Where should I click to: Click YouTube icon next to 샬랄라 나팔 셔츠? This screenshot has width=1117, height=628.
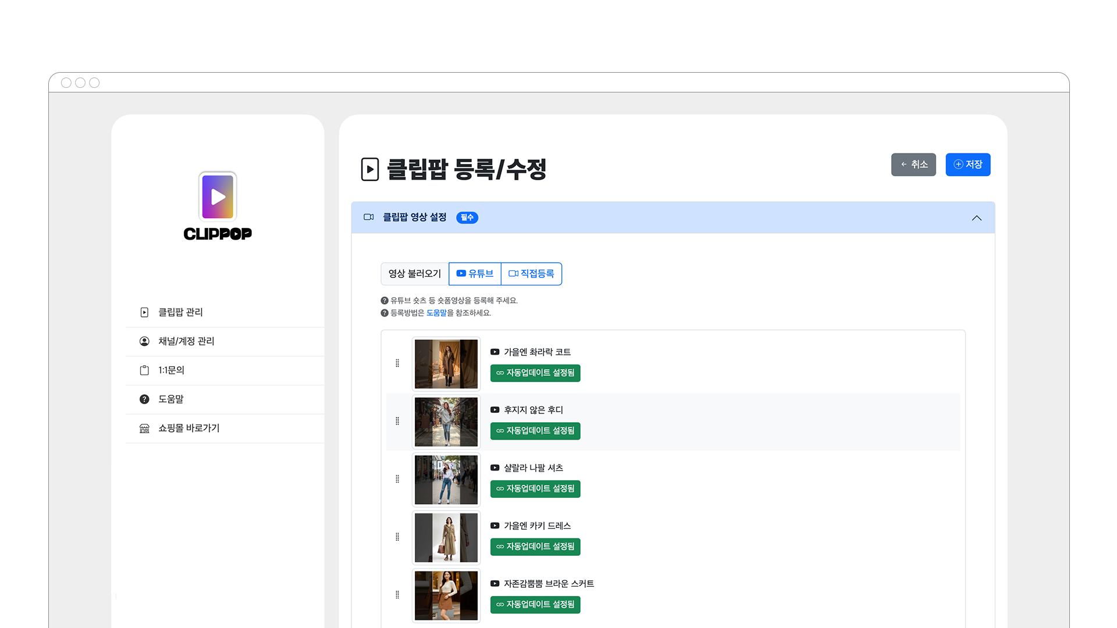pos(495,468)
